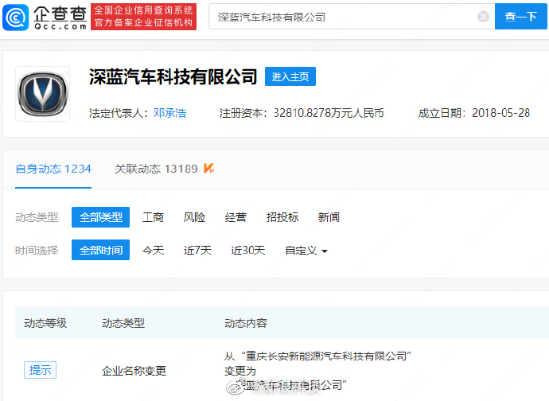Filter dynamics by 风险 type
549x401 pixels.
coord(194,217)
